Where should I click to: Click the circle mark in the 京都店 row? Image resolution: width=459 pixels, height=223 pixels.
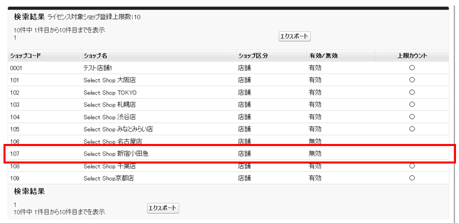click(x=412, y=178)
